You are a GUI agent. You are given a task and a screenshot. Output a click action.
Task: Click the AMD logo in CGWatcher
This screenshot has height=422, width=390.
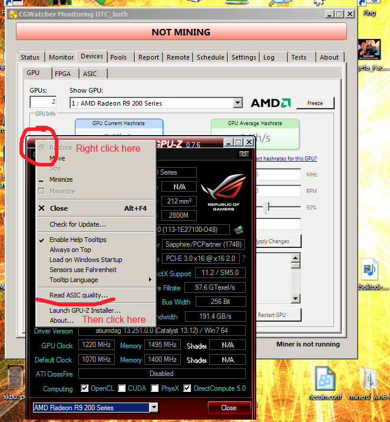(x=271, y=103)
